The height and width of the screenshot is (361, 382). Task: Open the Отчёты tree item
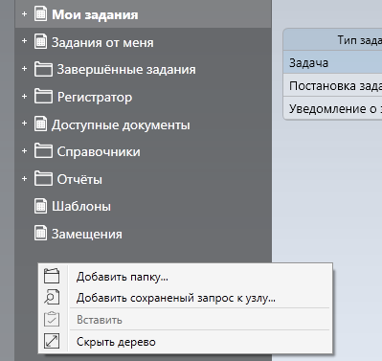[x=79, y=179]
